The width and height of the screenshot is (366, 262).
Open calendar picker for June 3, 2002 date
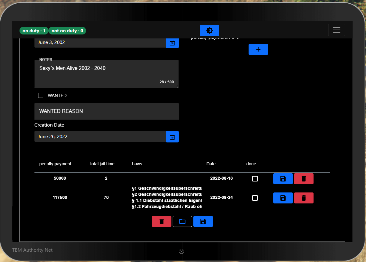tap(172, 43)
